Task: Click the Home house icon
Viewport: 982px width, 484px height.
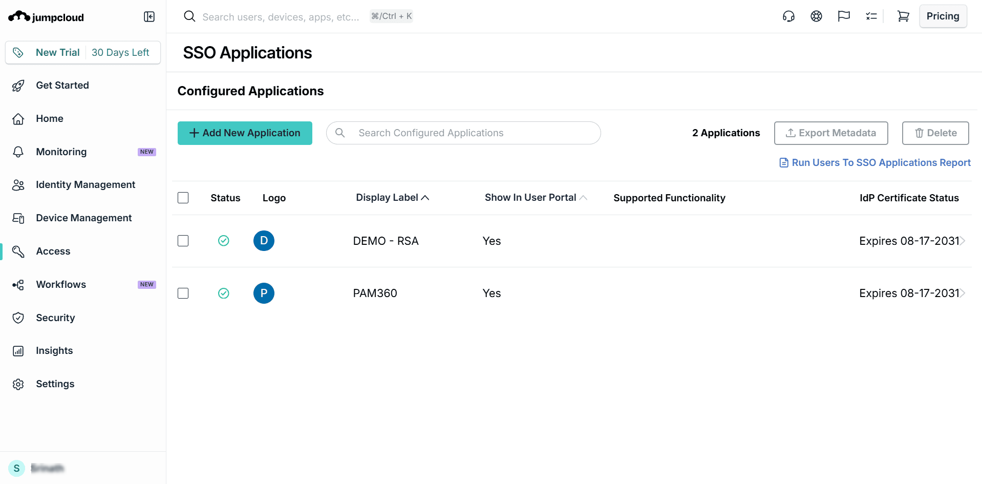Action: [18, 119]
